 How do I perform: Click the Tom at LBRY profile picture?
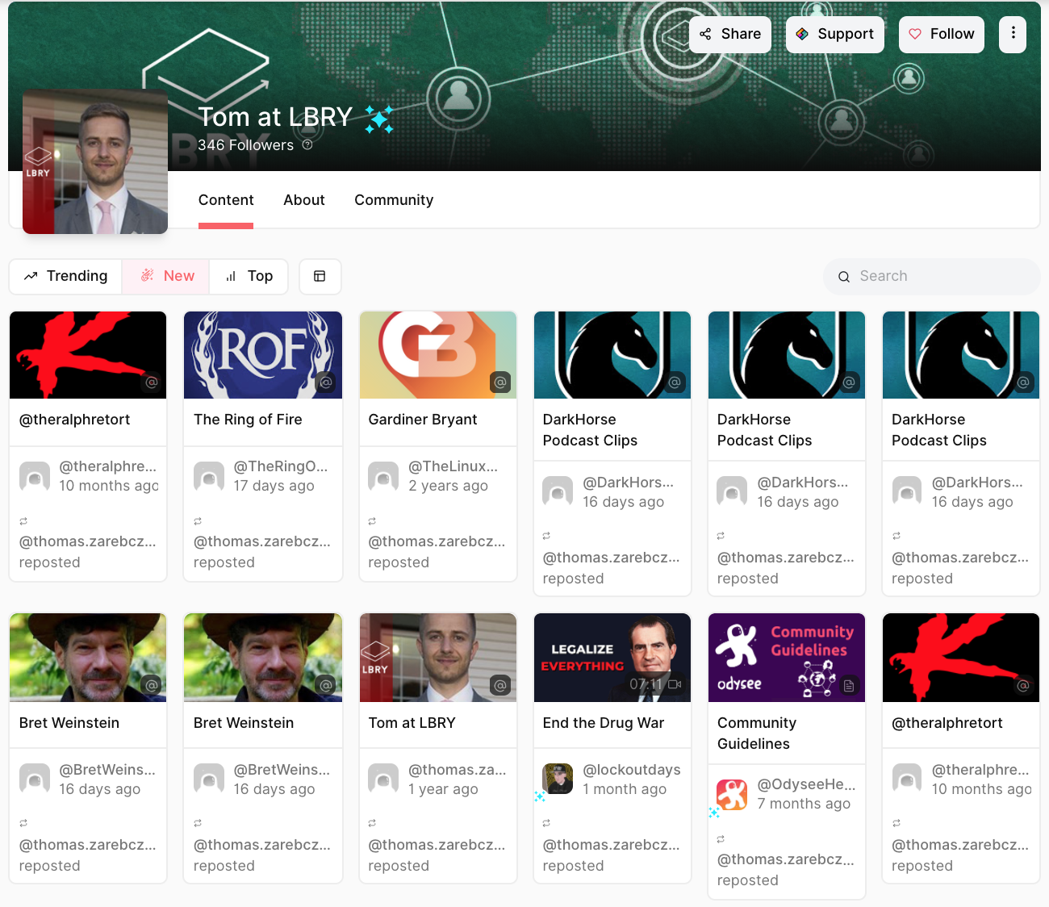tap(95, 161)
